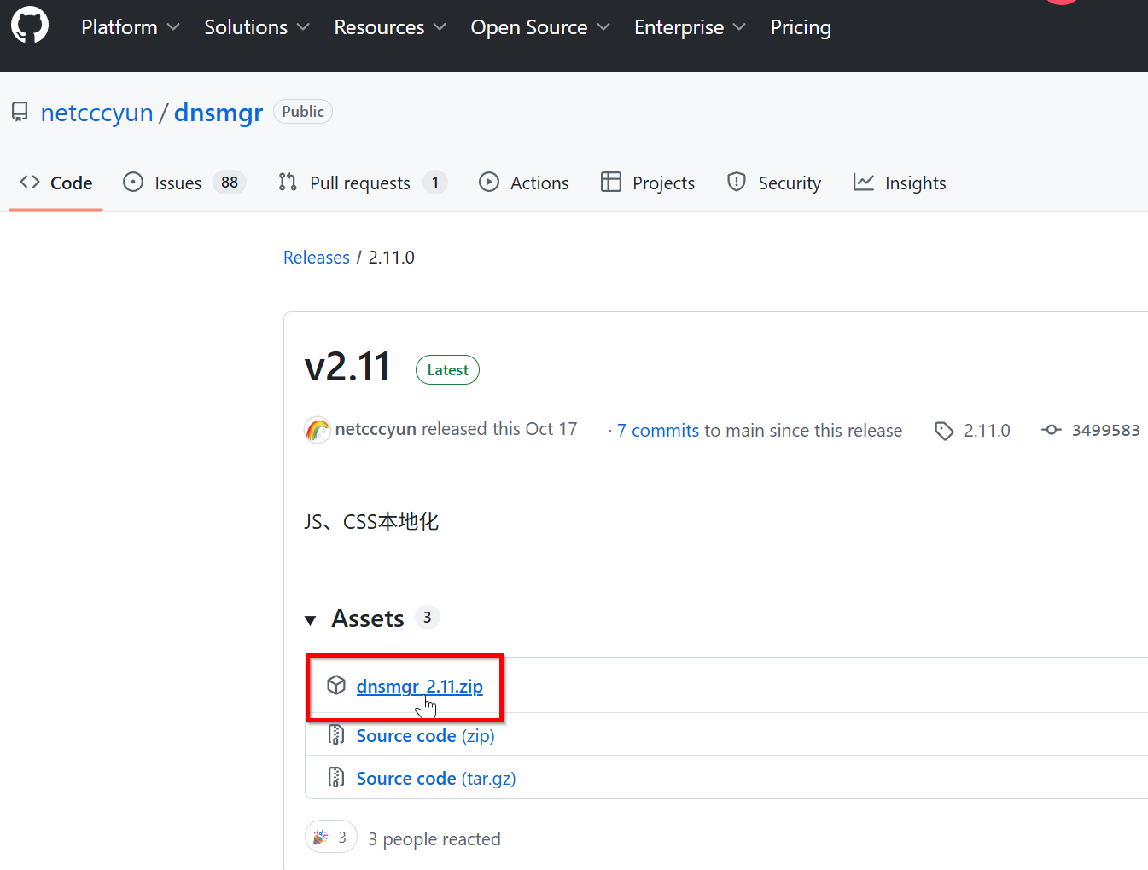Download dnsmgr_2.11.zip
Image resolution: width=1148 pixels, height=870 pixels.
[420, 687]
